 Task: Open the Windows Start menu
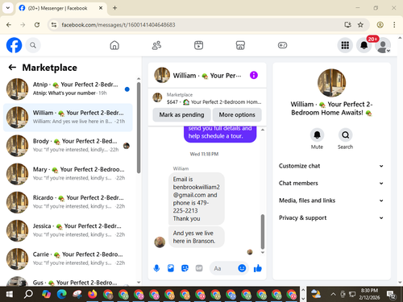coord(10,294)
